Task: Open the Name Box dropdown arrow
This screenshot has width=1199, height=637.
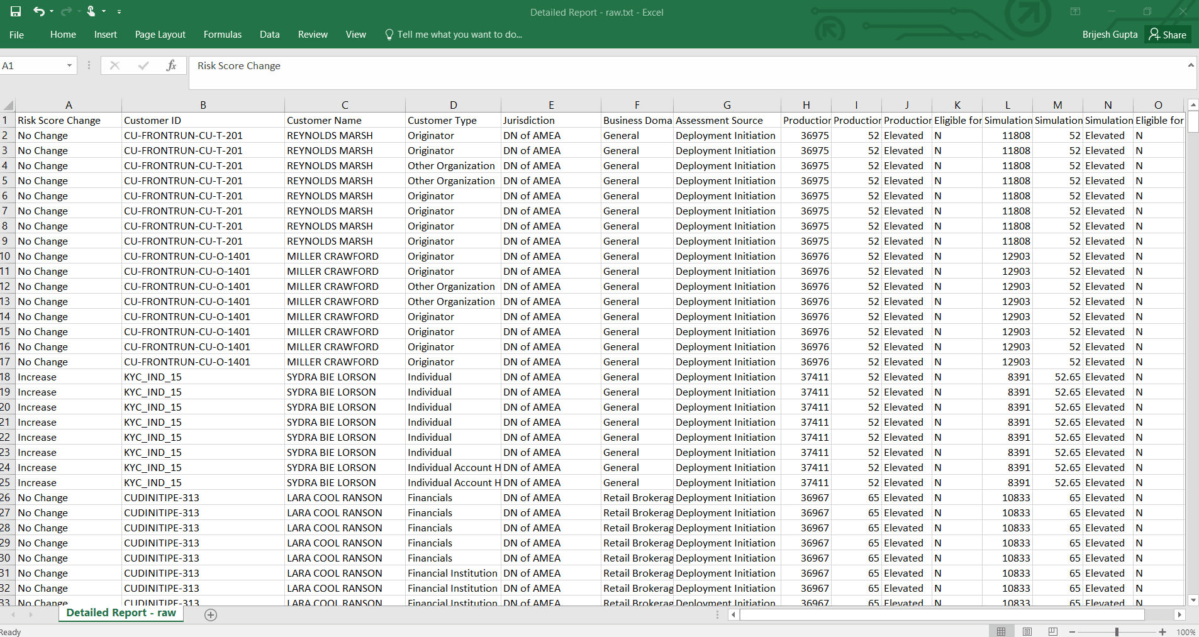Action: pyautogui.click(x=69, y=66)
